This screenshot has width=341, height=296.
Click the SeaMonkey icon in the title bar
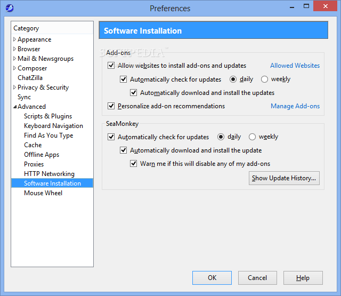tap(10, 9)
